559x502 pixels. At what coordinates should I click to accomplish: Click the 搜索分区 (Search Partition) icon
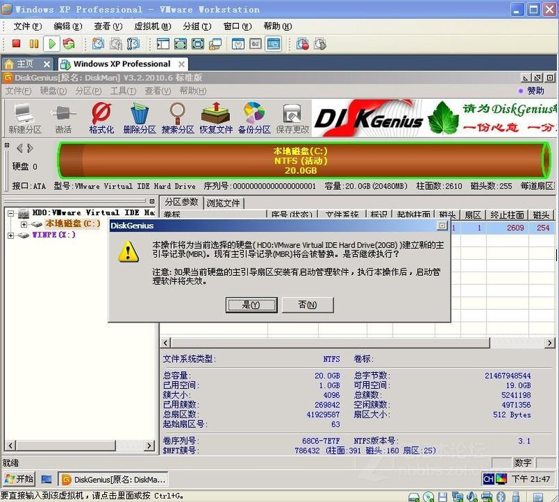pyautogui.click(x=177, y=118)
